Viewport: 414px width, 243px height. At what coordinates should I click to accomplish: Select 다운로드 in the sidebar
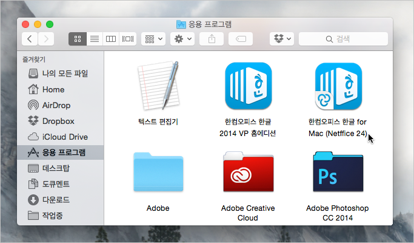coord(61,200)
